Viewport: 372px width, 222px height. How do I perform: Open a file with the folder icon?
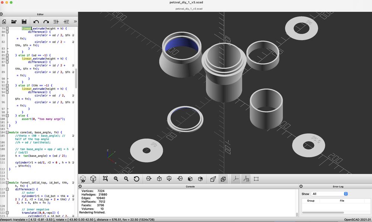[x=14, y=22]
